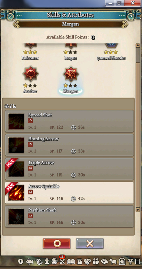Viewport: 142px width, 269px height.
Task: Click the handshake icon in bottom bar
Action: [x=87, y=262]
